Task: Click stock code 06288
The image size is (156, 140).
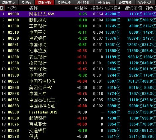Action: [x=13, y=112]
